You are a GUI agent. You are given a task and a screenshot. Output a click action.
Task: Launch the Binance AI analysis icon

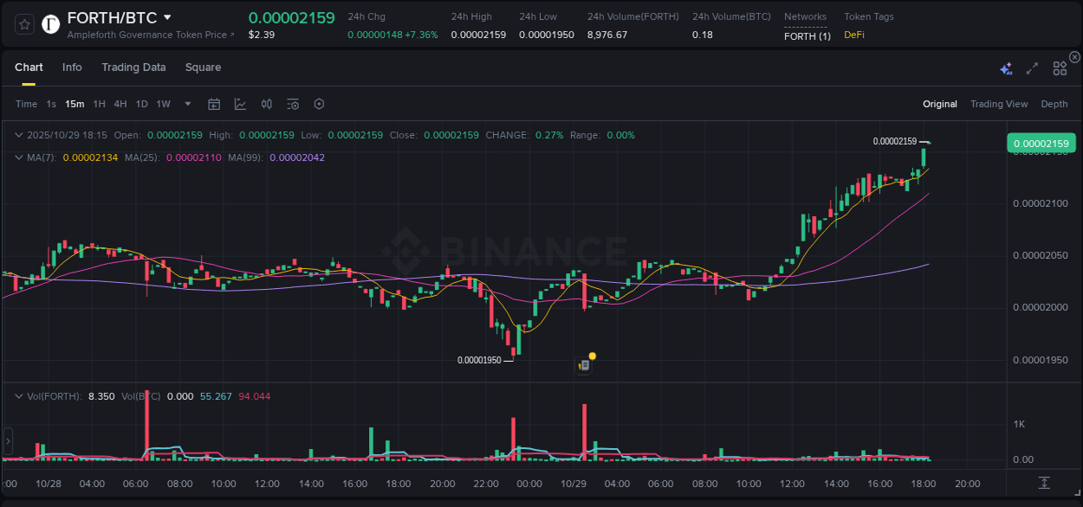point(1006,67)
